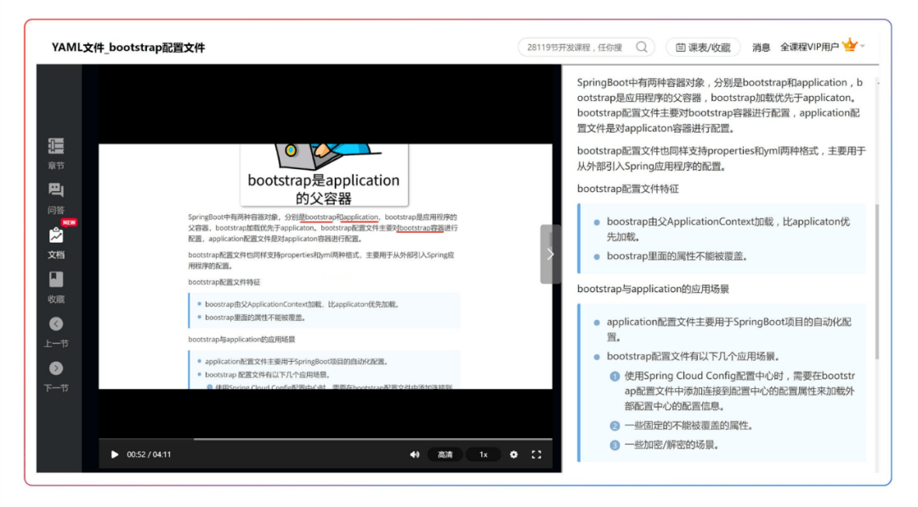Mute the video volume

pyautogui.click(x=415, y=454)
